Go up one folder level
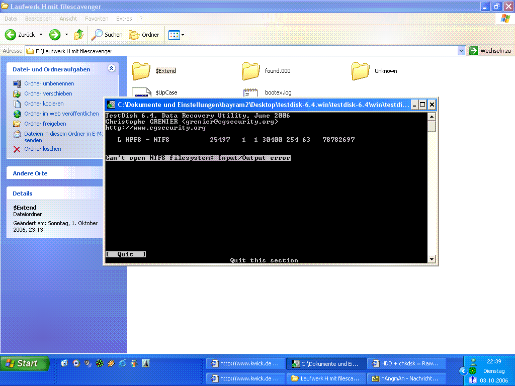 pos(79,35)
